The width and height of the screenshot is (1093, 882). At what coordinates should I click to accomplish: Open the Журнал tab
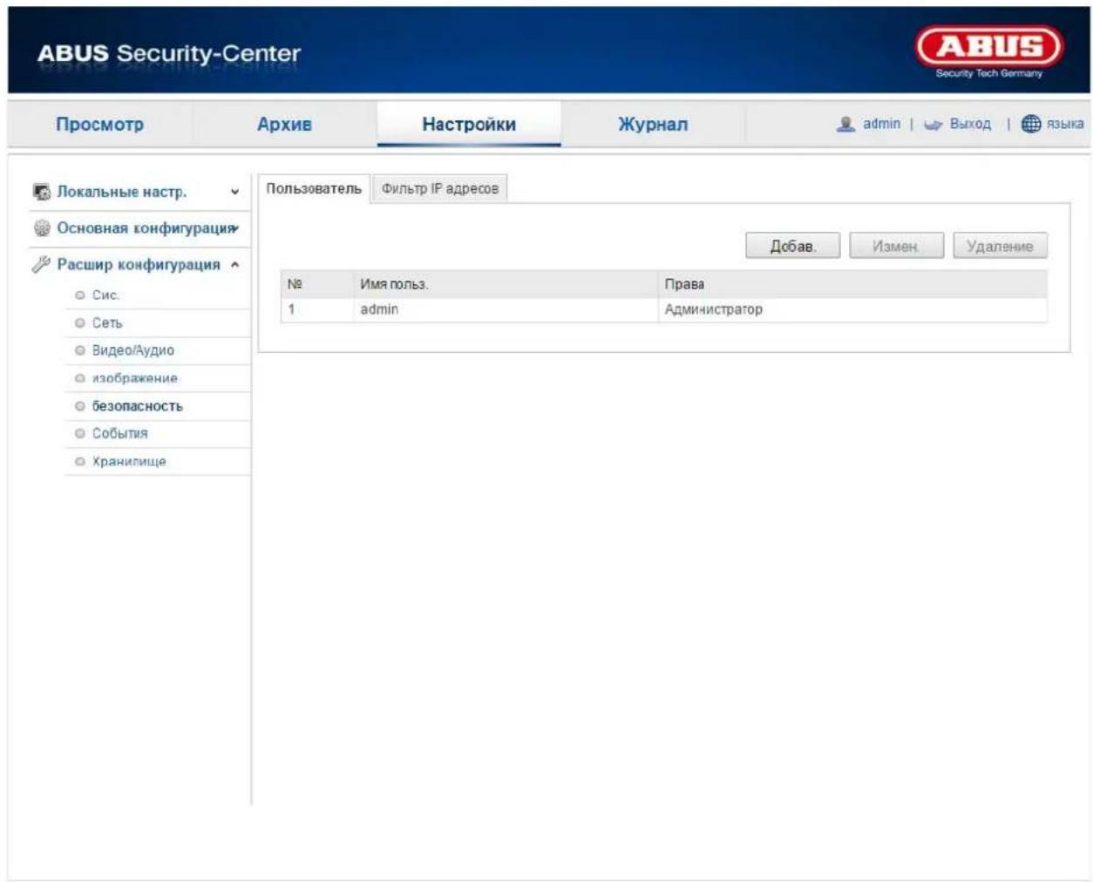pyautogui.click(x=653, y=125)
